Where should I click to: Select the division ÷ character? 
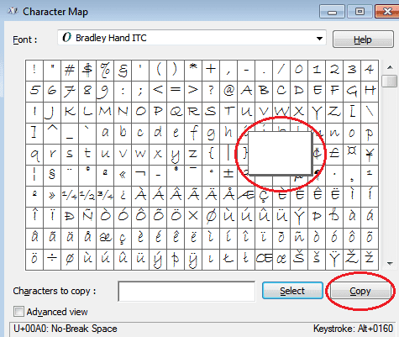click(52, 259)
